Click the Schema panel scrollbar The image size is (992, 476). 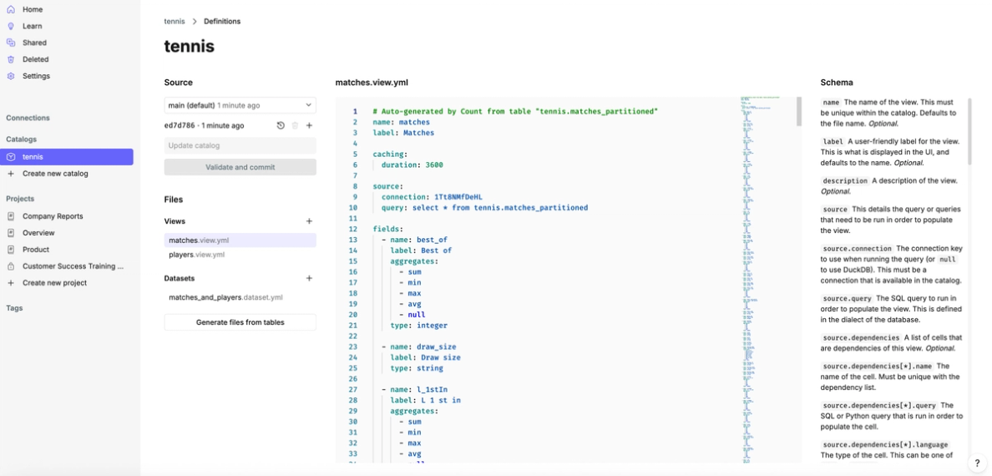point(969,132)
